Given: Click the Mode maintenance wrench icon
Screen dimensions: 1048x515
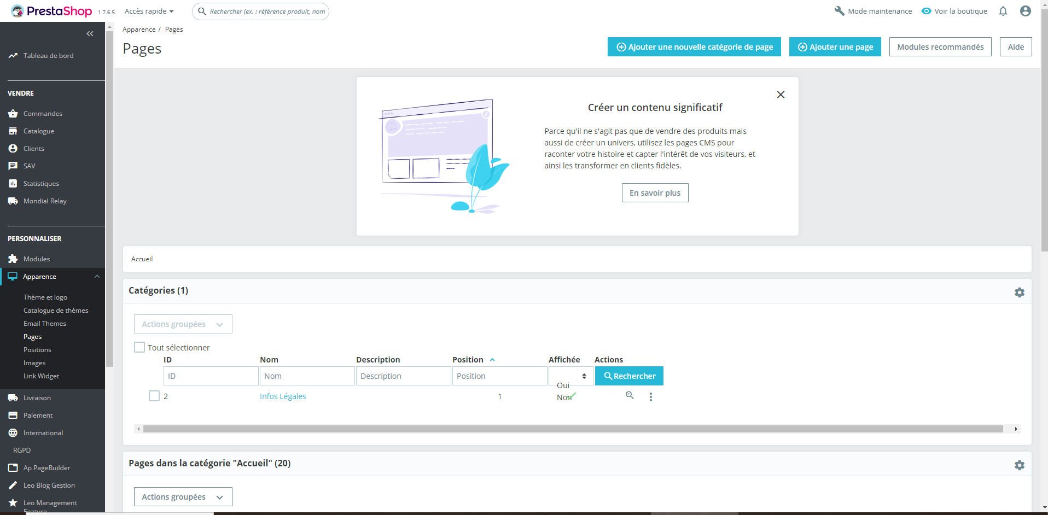Looking at the screenshot, I should point(839,11).
